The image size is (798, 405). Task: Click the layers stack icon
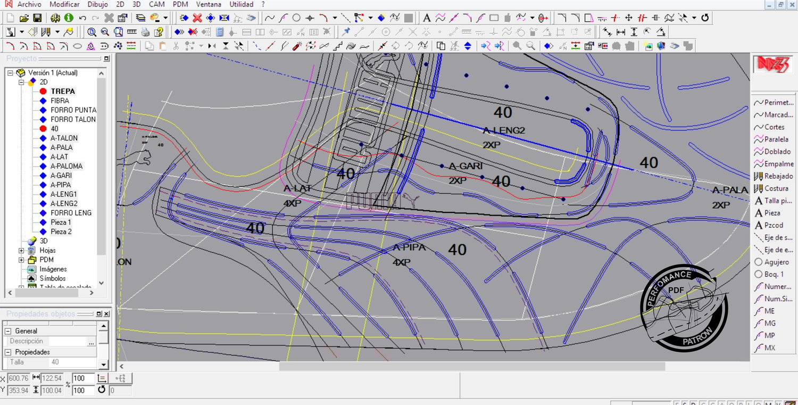pyautogui.click(x=140, y=18)
